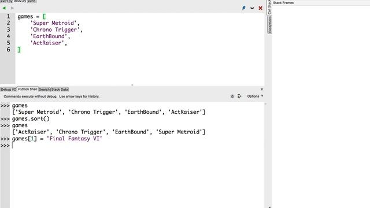This screenshot has height=208, width=370.
Task: Open the Search tab
Action: tap(45, 90)
